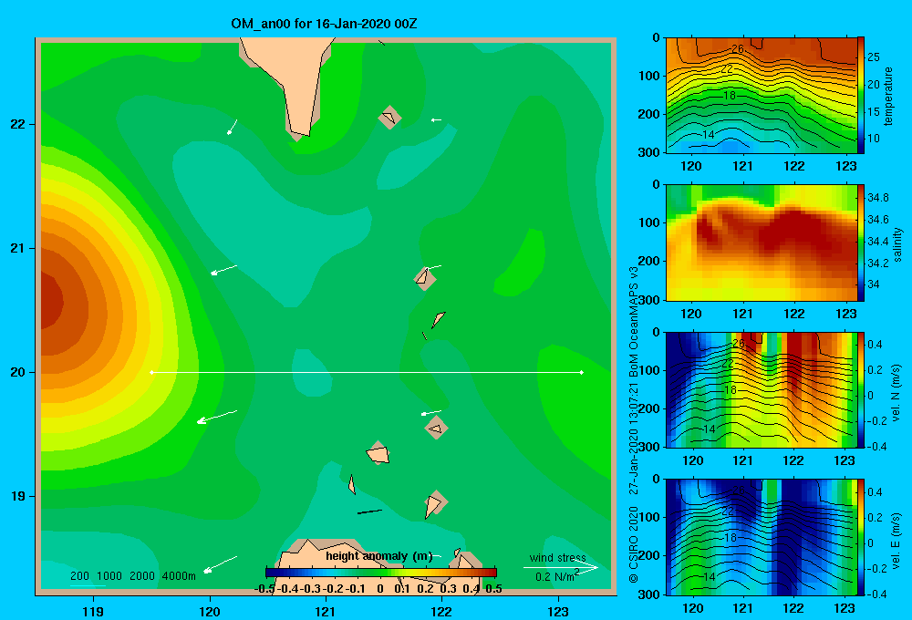
Task: Click the vel. N colorbar
Action: click(861, 389)
